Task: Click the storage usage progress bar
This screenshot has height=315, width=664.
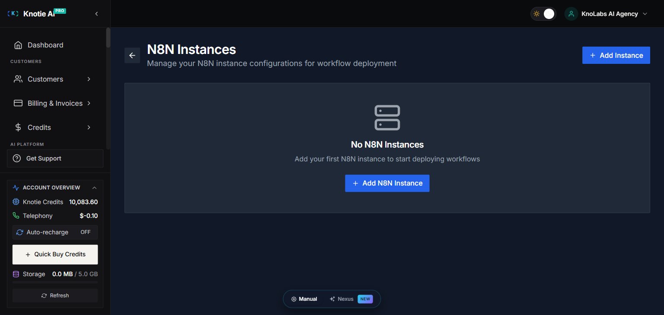Action: 55,282
